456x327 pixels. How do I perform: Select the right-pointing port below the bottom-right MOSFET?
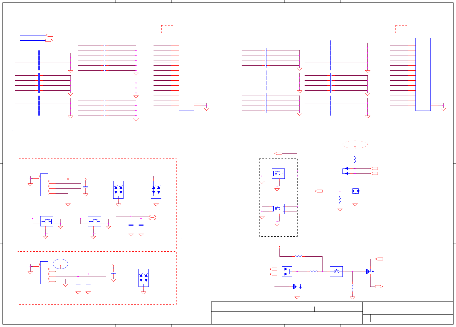pos(379,287)
